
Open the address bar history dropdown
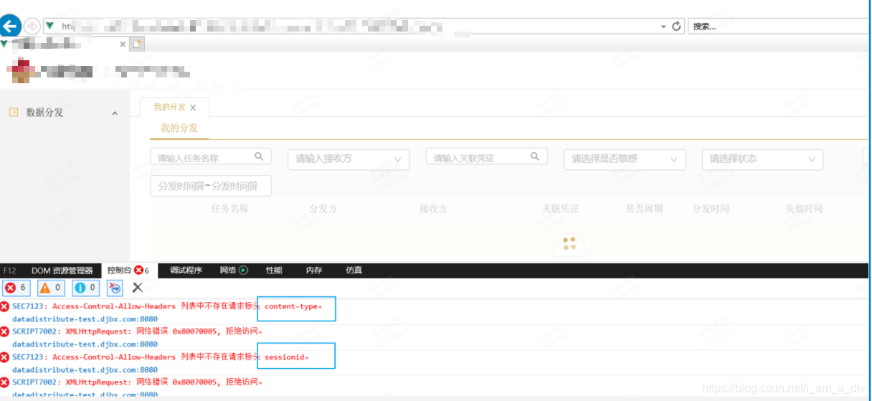(x=663, y=27)
